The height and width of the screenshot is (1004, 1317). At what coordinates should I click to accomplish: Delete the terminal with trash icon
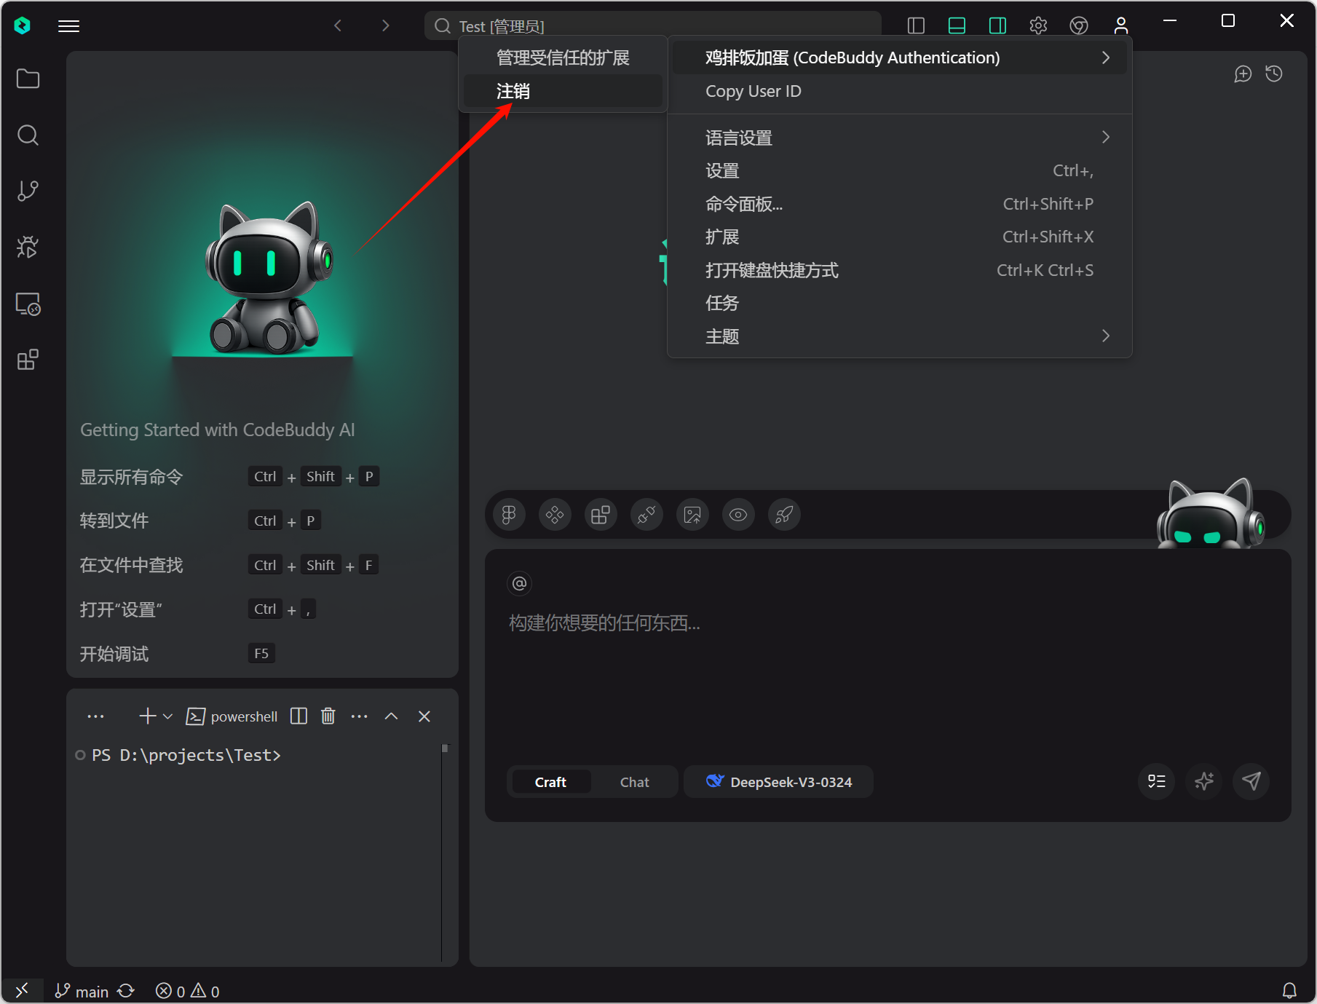[x=328, y=716]
